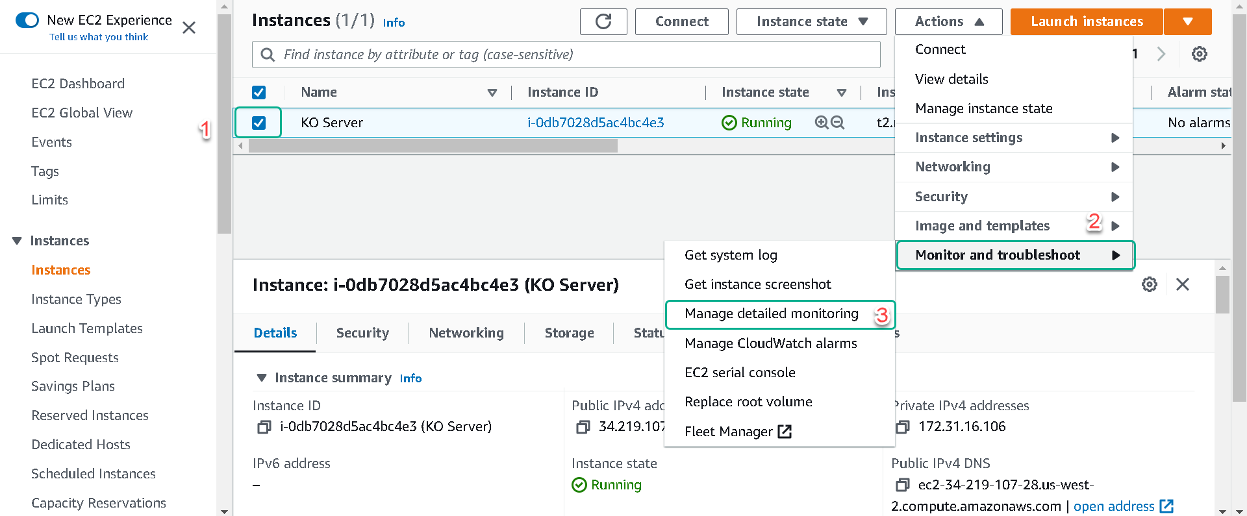This screenshot has width=1247, height=516.
Task: Expand Image and templates submenu
Action: coord(1014,226)
